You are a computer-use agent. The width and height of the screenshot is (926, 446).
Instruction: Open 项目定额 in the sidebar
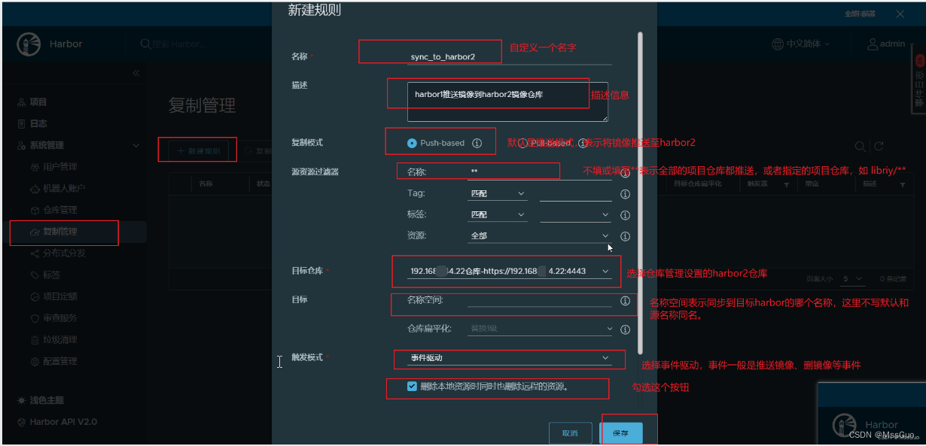[x=59, y=297]
